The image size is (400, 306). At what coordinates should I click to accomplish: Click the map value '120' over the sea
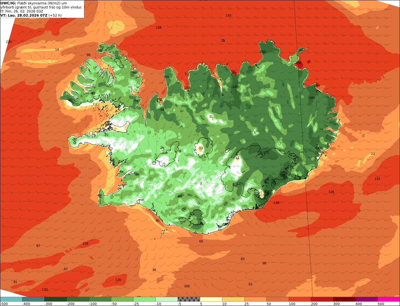tap(118, 280)
